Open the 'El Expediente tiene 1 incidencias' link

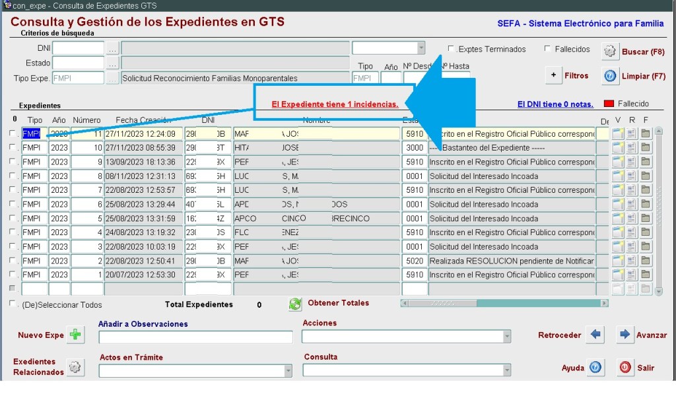click(x=335, y=104)
